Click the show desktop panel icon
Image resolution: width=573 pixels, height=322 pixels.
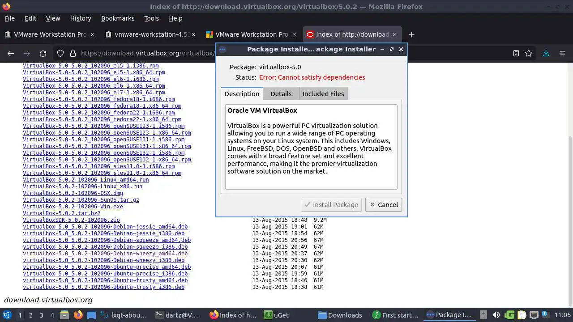91,315
